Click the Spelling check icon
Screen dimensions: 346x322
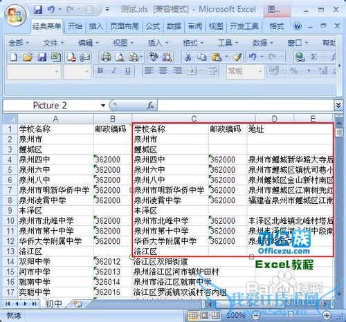tap(154, 57)
